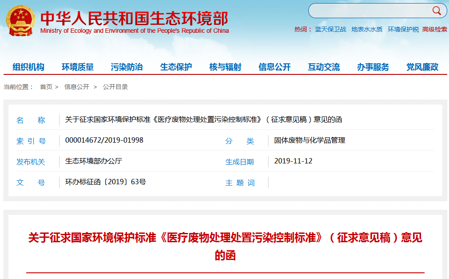Select document number 环办标征函〔2019〕63号
This screenshot has height=279, width=449.
106,182
